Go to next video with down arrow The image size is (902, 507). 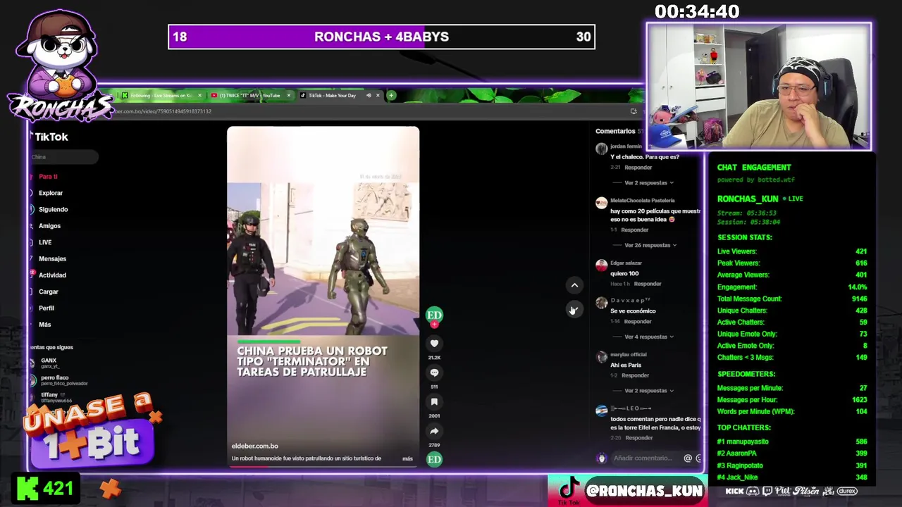click(574, 310)
